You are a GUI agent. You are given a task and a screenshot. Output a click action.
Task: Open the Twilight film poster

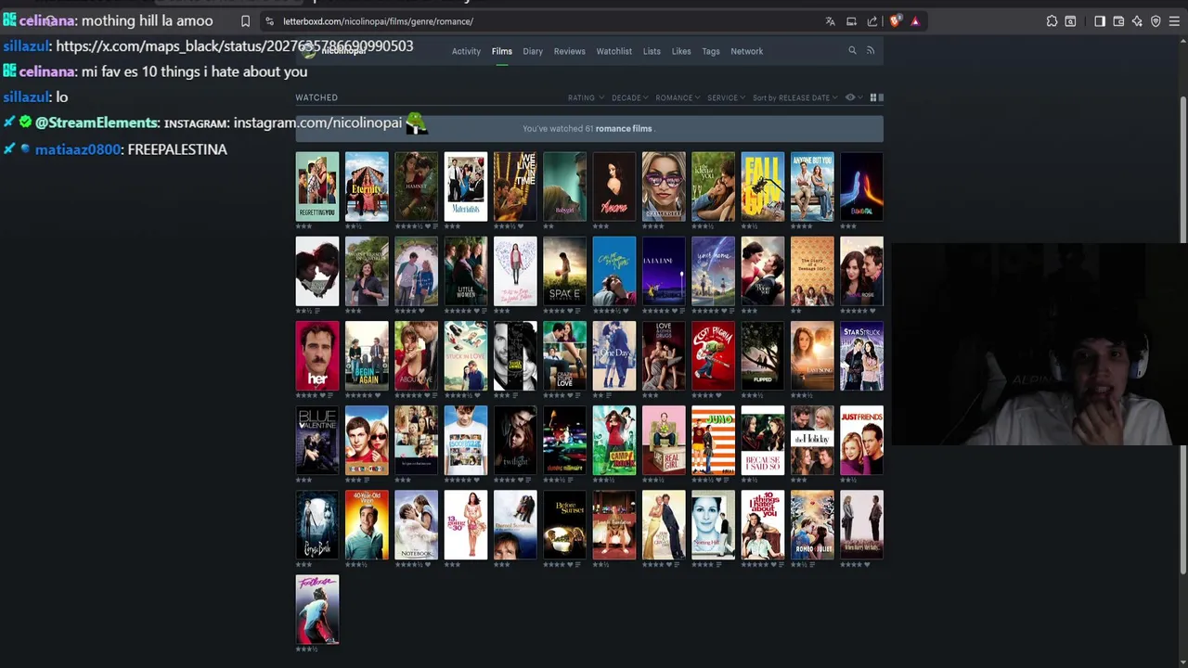coord(515,440)
